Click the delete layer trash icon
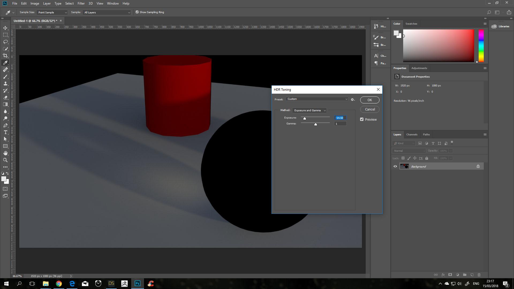The image size is (514, 289). [x=479, y=275]
